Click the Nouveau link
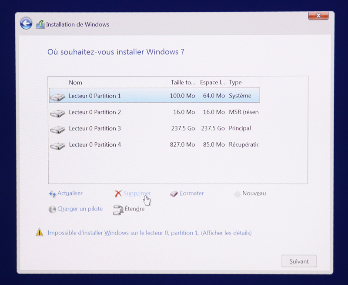Image resolution: width=348 pixels, height=285 pixels. click(254, 193)
